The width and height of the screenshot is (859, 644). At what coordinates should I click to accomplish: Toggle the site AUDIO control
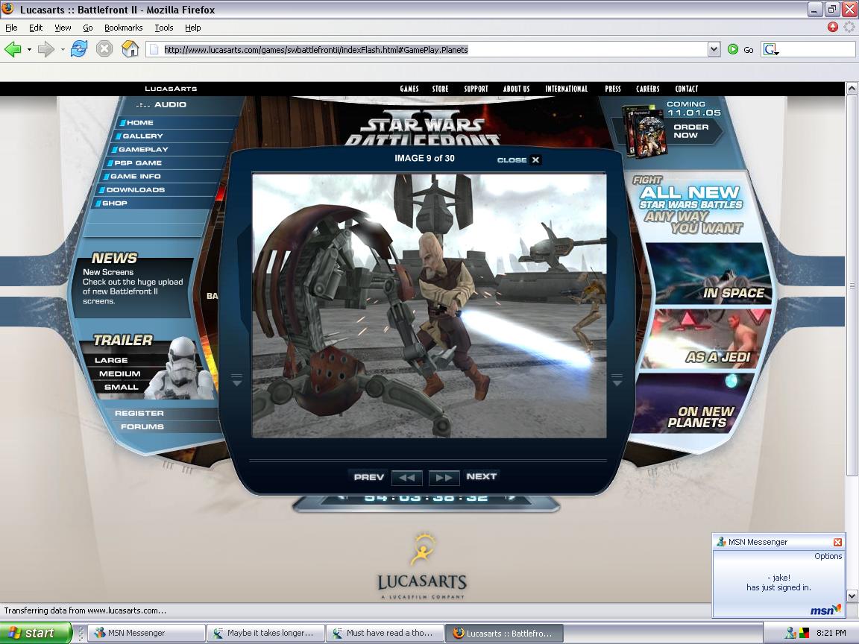[x=162, y=104]
